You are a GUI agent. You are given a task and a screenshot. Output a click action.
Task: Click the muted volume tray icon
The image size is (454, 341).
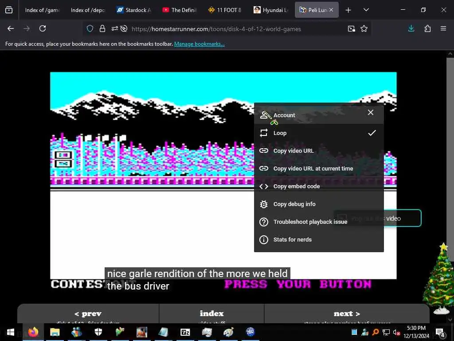pos(396,332)
